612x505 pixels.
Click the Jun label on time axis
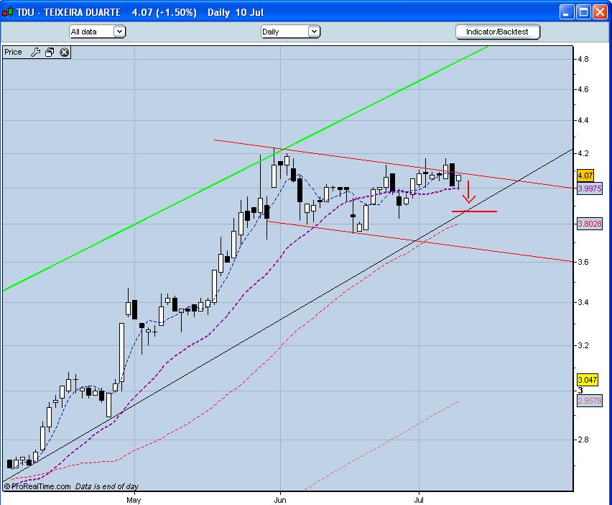280,500
